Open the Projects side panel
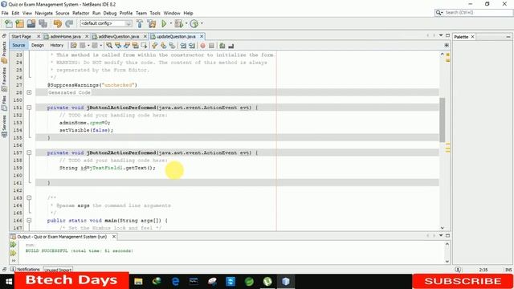Screen dimensions: 514x289 pyautogui.click(x=4, y=51)
